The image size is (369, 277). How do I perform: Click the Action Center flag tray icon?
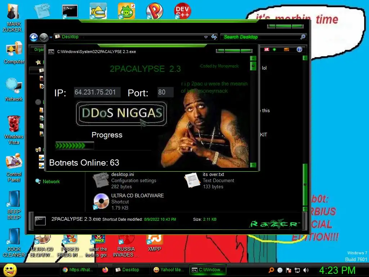click(289, 270)
